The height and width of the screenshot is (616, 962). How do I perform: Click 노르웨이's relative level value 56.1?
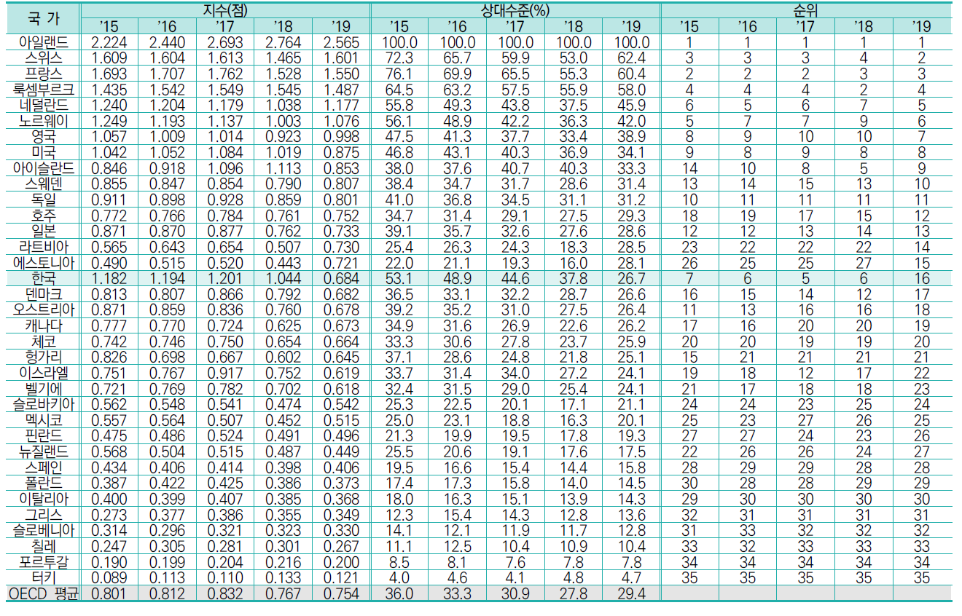click(x=399, y=120)
